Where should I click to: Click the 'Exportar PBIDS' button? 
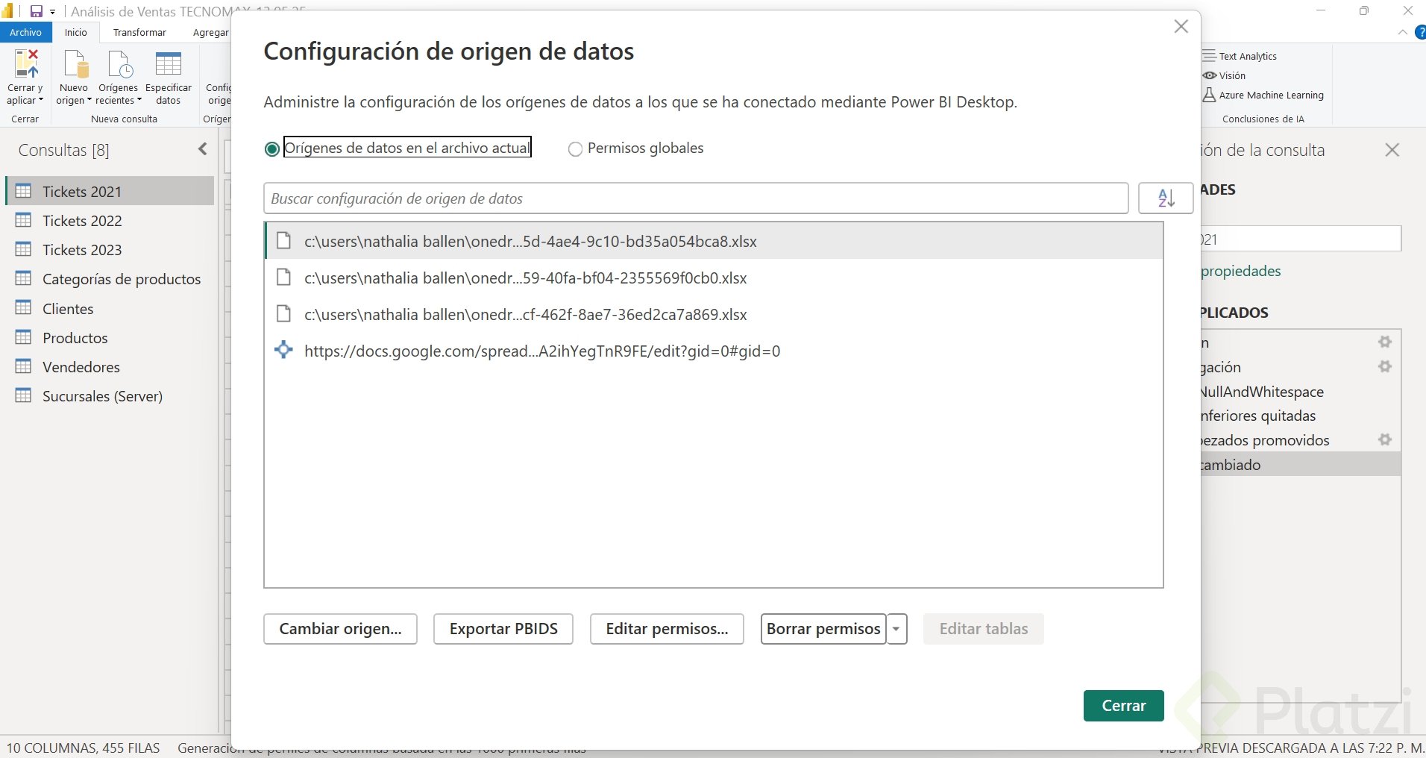pyautogui.click(x=503, y=629)
